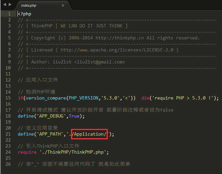Click the PHP_VERSION constant
222x174 pixels.
click(x=84, y=98)
